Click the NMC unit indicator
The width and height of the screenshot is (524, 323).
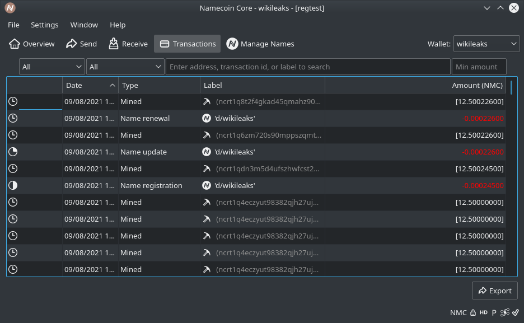tap(458, 312)
